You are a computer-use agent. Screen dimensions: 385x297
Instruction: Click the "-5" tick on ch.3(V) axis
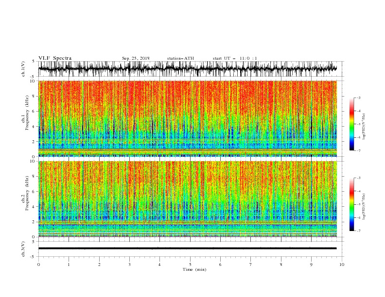(33, 257)
